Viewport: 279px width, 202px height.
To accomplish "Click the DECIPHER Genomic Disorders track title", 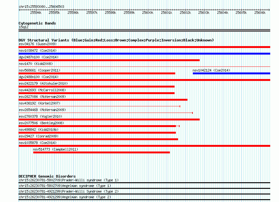I will click(x=47, y=176).
